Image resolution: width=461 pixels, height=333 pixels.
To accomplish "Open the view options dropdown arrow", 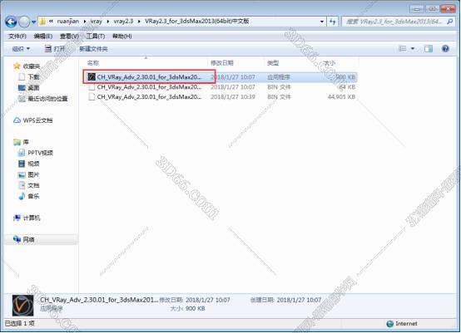I will tap(413, 49).
